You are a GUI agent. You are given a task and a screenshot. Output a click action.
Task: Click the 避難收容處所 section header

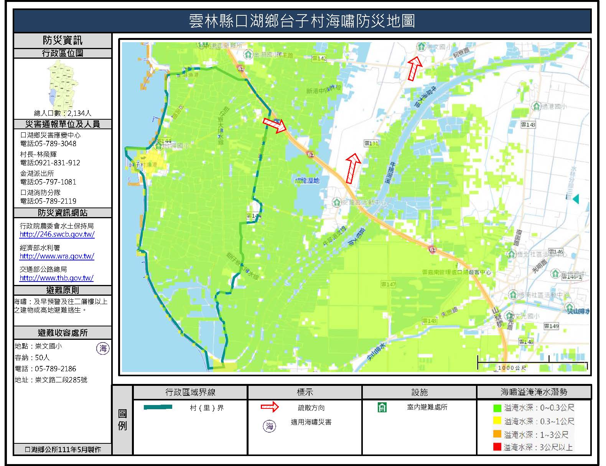click(63, 333)
